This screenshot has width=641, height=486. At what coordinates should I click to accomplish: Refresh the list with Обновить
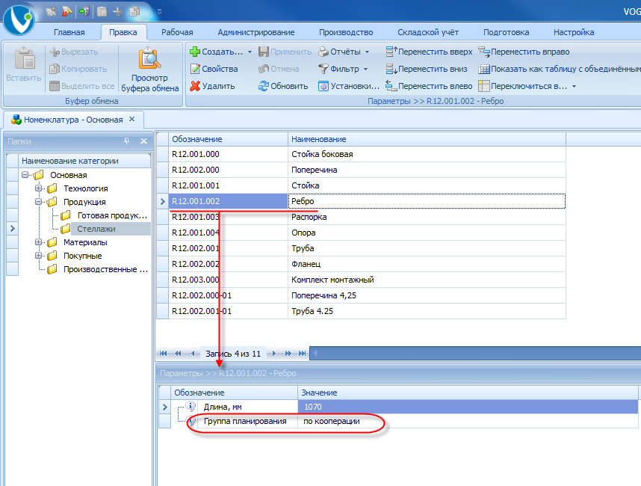click(x=283, y=86)
